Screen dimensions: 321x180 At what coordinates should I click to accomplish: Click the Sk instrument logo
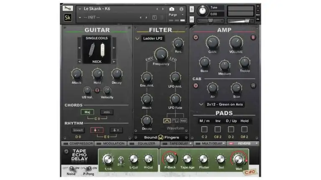click(x=68, y=17)
